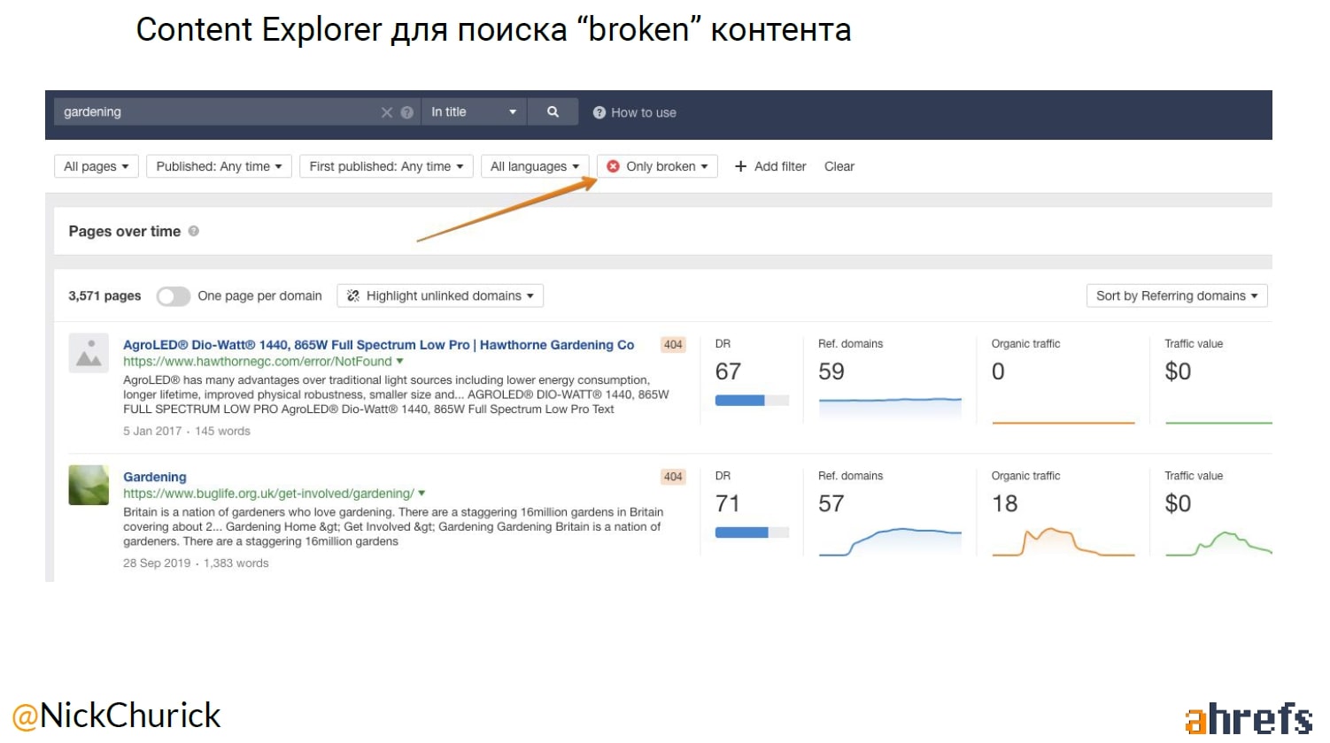1330x743 pixels.
Task: Open the Sort by Referring domains dropdown
Action: pyautogui.click(x=1176, y=296)
